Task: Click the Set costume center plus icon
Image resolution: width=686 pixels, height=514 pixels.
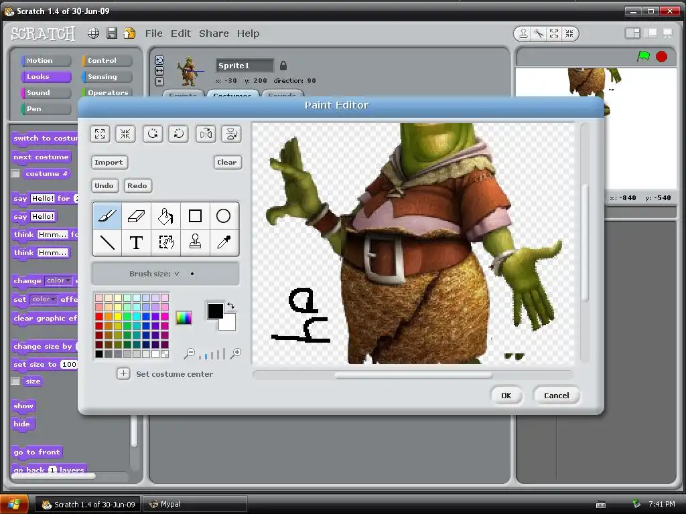Action: [123, 373]
